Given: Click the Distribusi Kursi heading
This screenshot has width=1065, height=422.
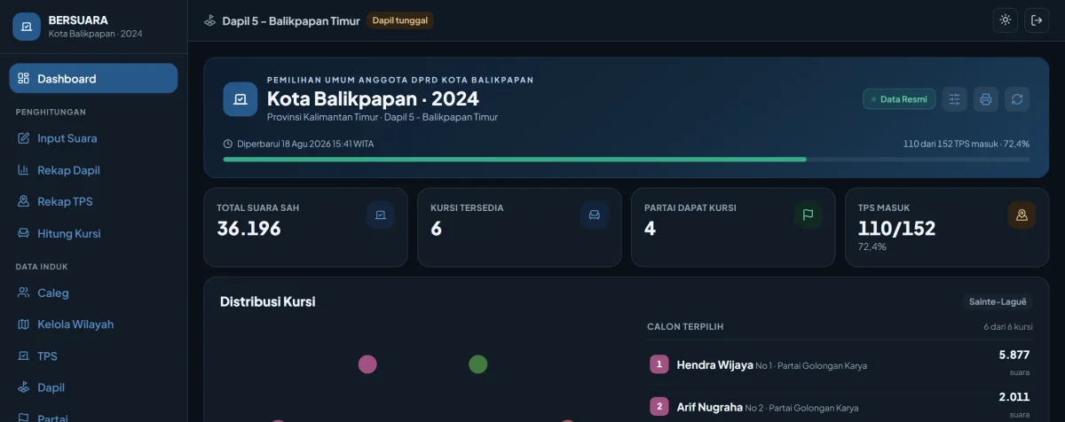Looking at the screenshot, I should pos(267,301).
